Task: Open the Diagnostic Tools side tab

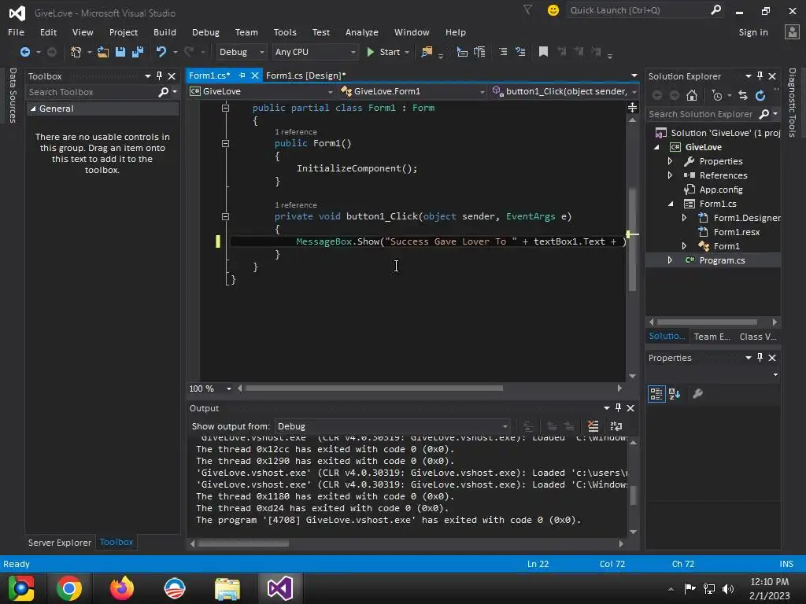Action: [x=792, y=103]
